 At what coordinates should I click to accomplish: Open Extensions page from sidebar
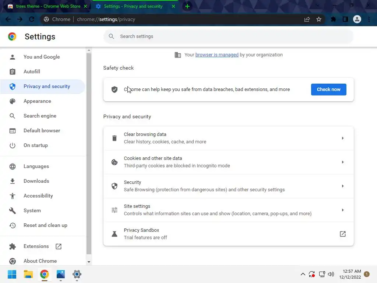click(42, 246)
